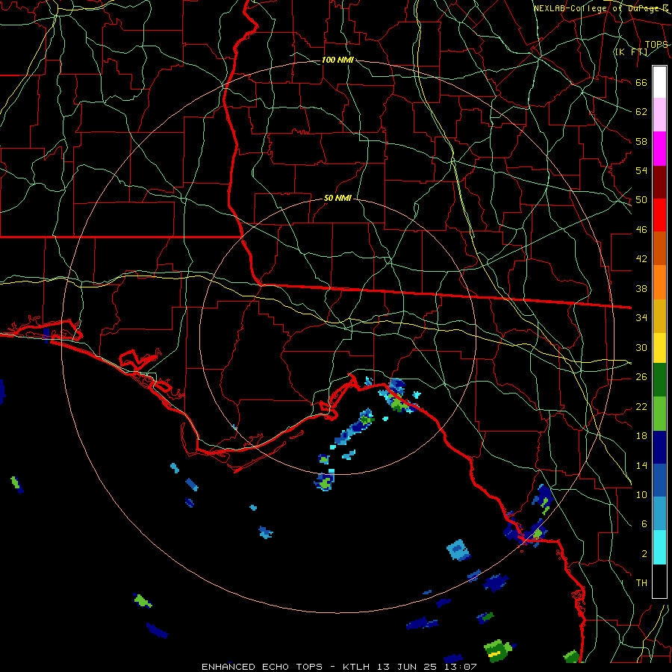Click the black threshold swatch beside TH
Screen dimensions: 672x672
coord(659,581)
